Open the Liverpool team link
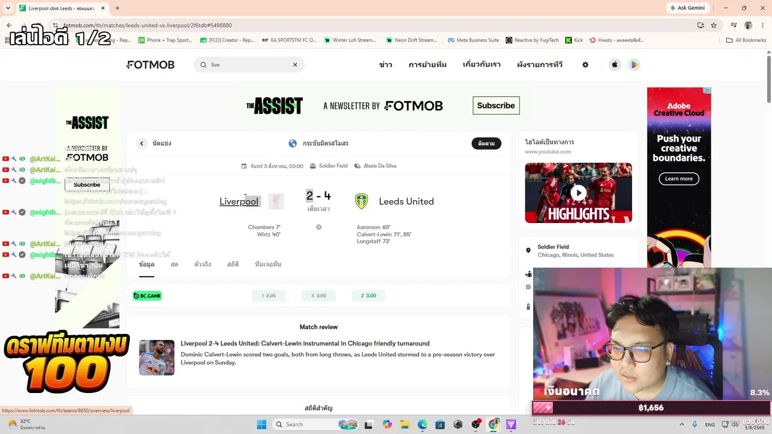The width and height of the screenshot is (772, 434). point(239,201)
